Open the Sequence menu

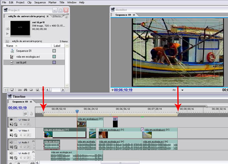(x=40, y=2)
